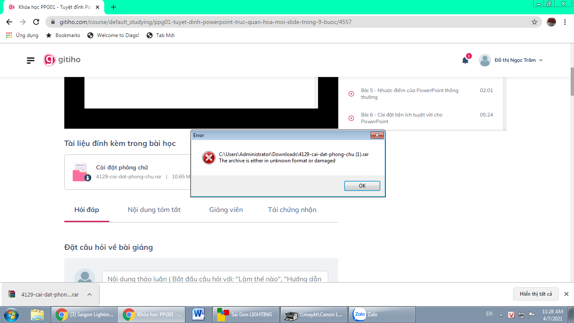Open File Explorer in the taskbar

coord(37,315)
